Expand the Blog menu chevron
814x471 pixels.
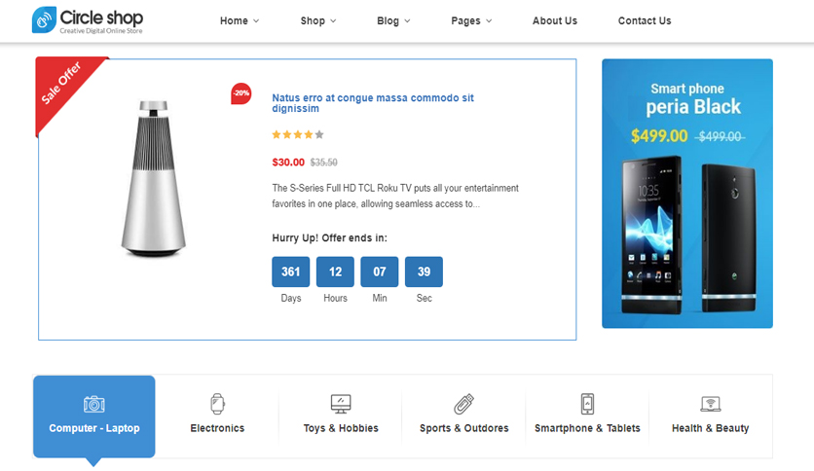(408, 21)
